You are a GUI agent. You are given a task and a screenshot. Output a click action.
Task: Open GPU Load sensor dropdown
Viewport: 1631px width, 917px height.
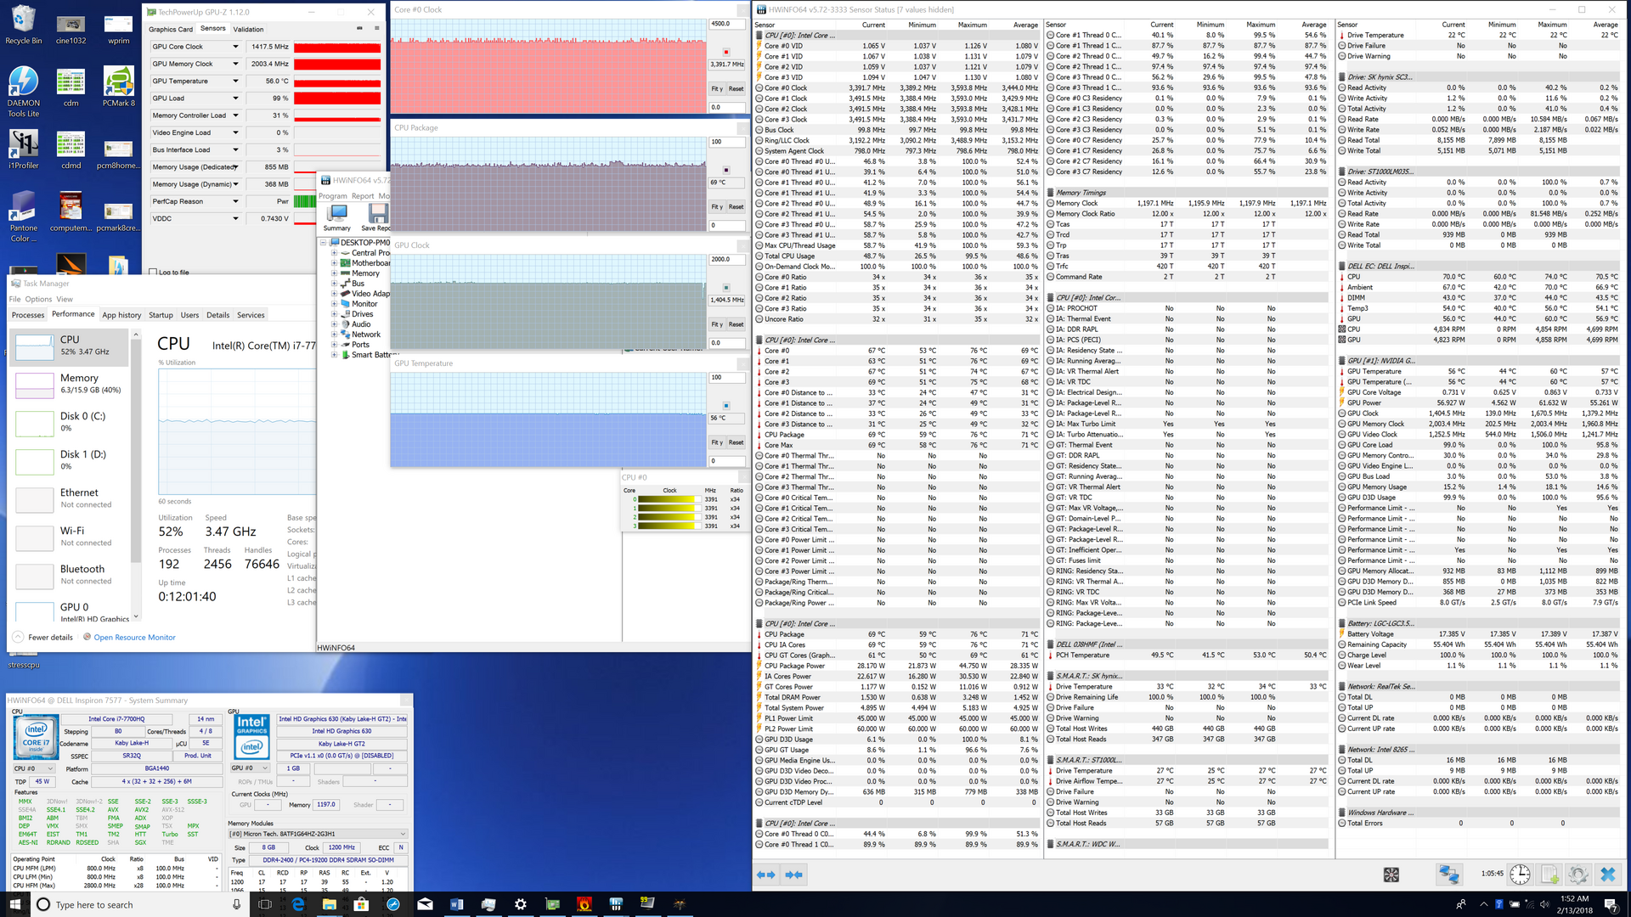pos(235,98)
